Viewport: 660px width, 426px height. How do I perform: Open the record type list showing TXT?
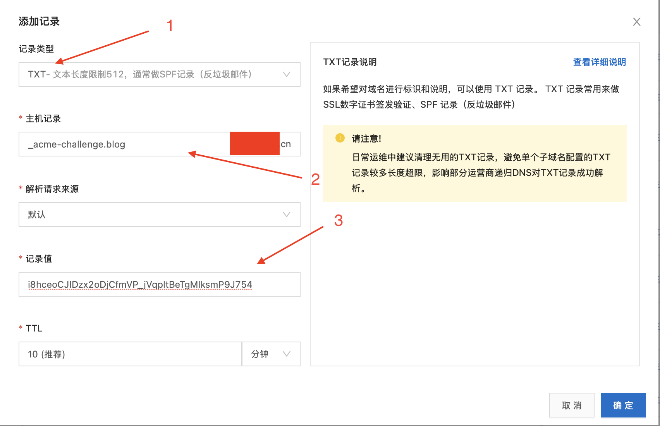(159, 74)
